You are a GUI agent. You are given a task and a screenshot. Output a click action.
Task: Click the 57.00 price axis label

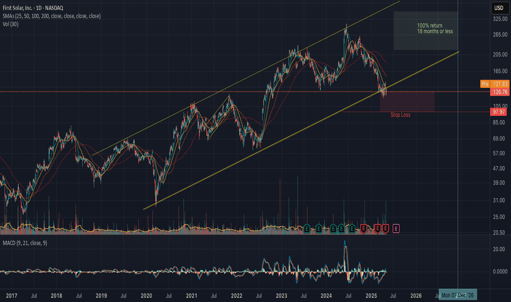500,153
